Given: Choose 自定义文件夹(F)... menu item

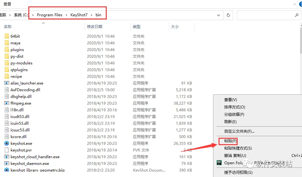Looking at the screenshot, I should [239, 131].
